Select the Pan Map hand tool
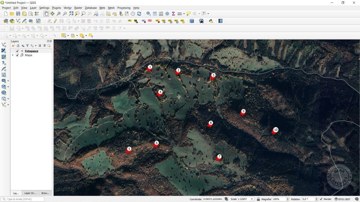 point(46,14)
